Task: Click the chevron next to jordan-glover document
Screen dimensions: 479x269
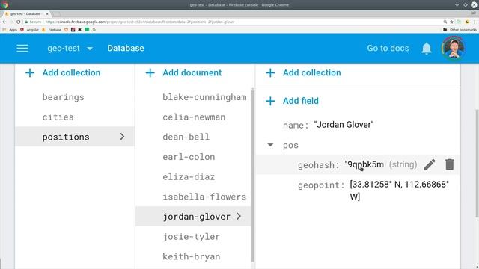Action: (x=239, y=217)
